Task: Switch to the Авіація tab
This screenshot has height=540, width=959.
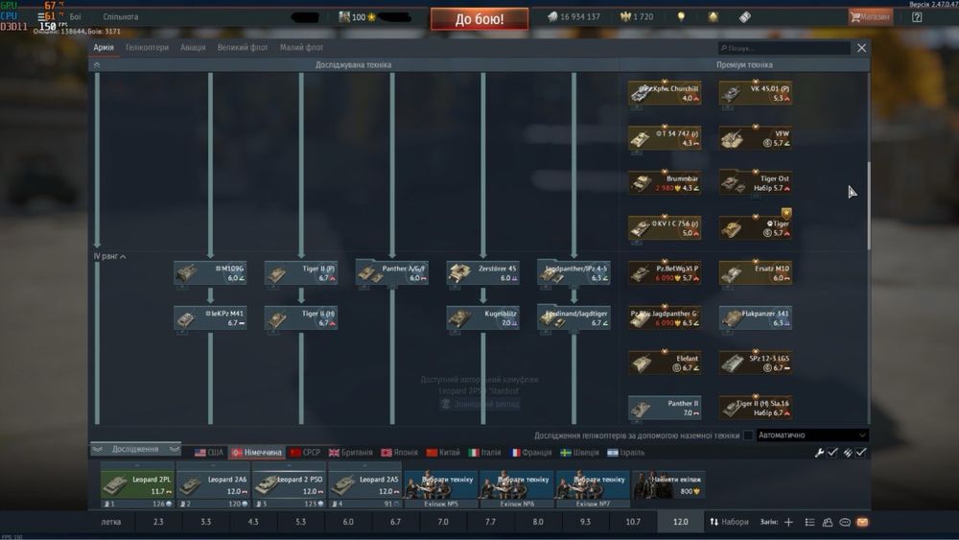Action: point(193,47)
